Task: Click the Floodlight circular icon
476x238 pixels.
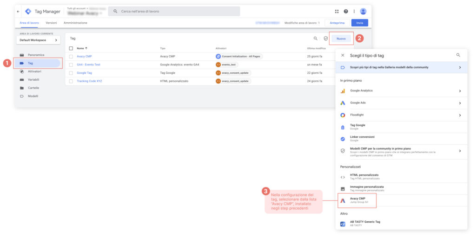Action: (x=343, y=115)
